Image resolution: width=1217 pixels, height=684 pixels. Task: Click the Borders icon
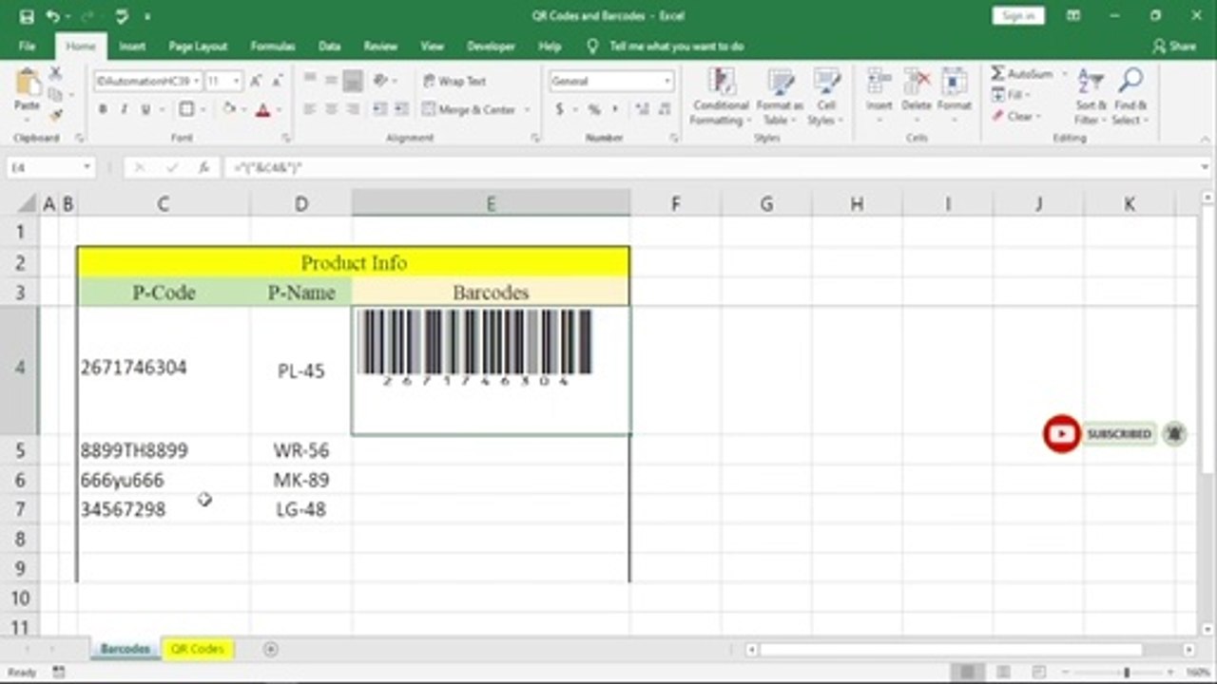click(x=186, y=109)
